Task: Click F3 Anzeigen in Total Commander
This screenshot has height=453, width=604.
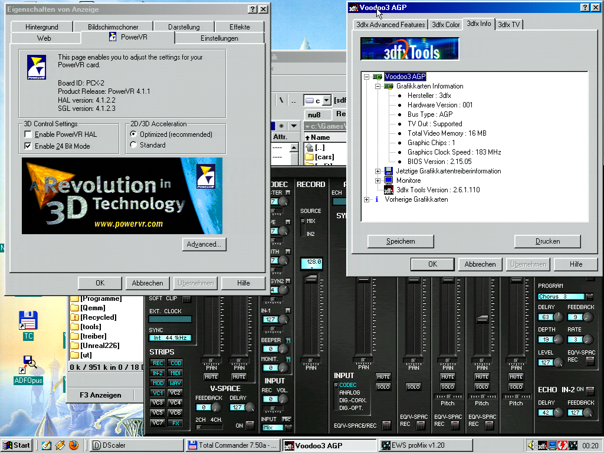Action: click(100, 395)
